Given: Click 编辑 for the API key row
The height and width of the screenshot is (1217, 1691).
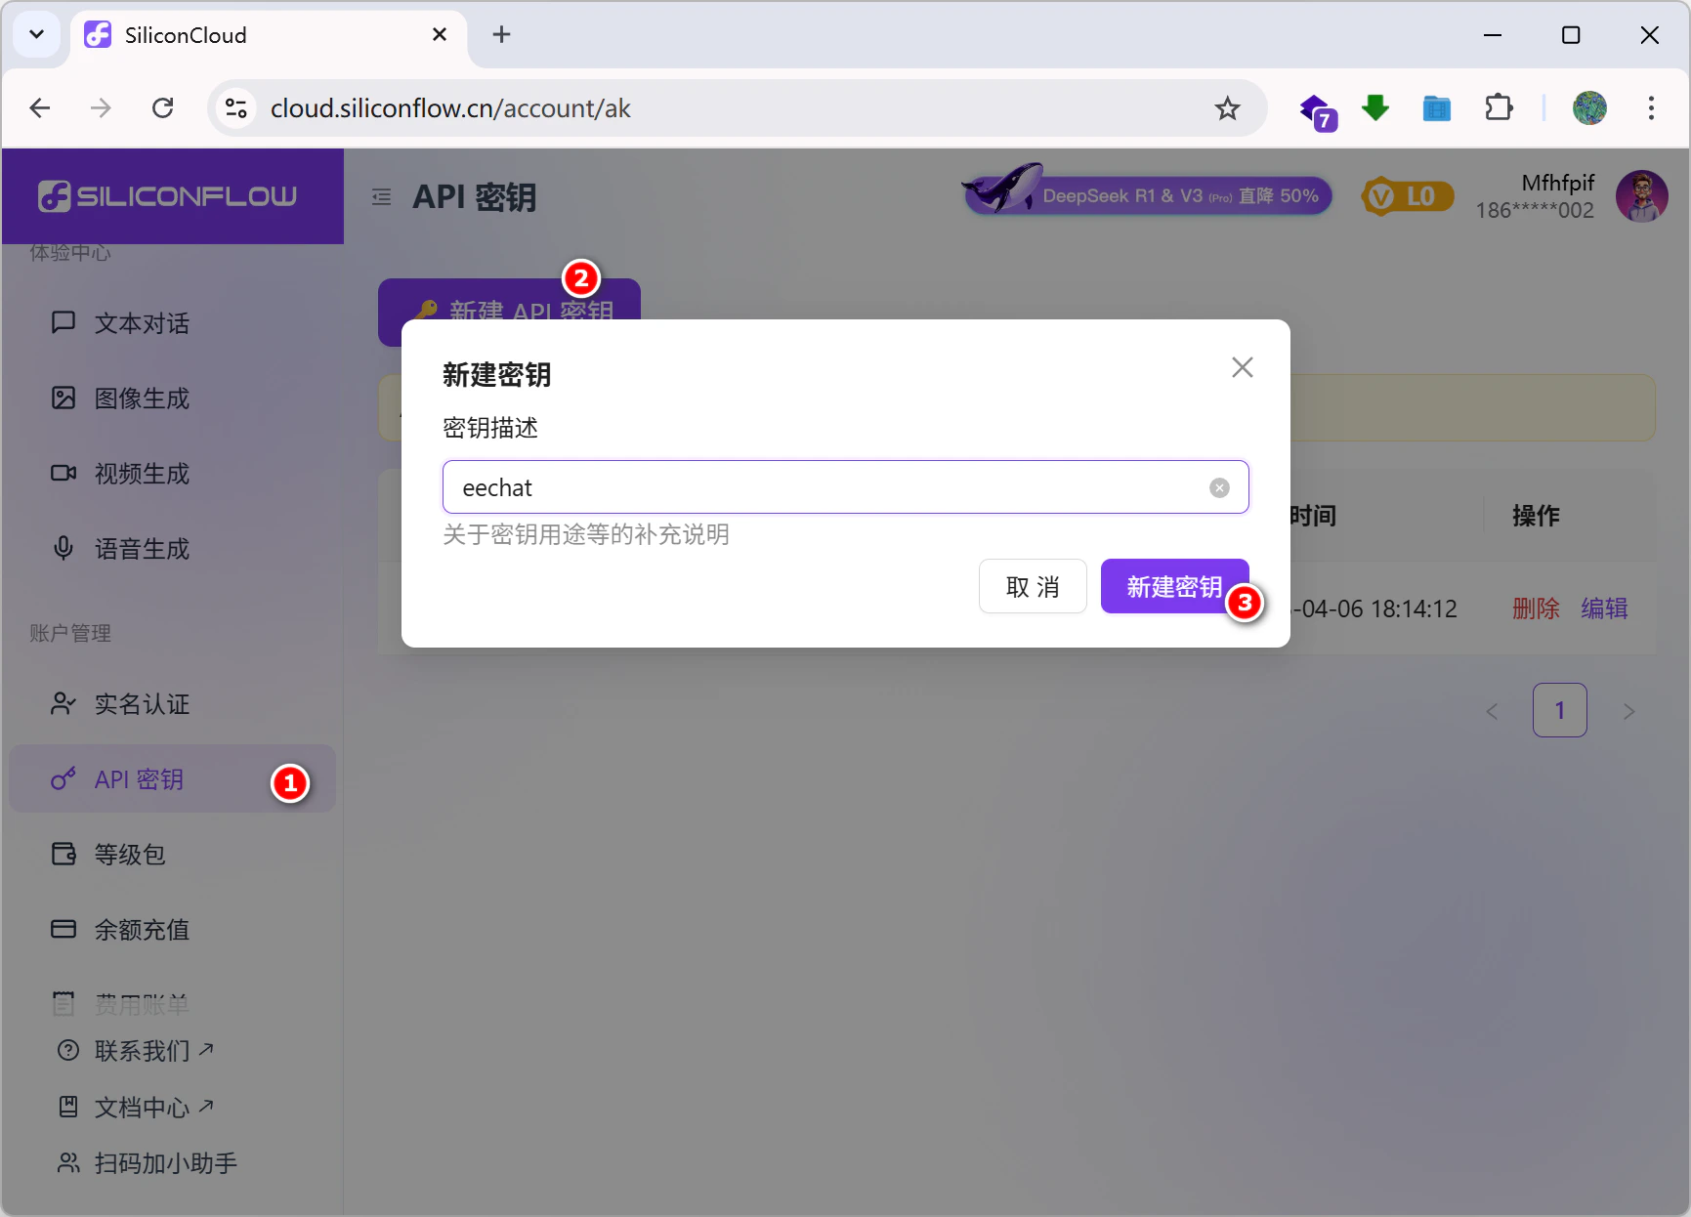Looking at the screenshot, I should coord(1605,608).
